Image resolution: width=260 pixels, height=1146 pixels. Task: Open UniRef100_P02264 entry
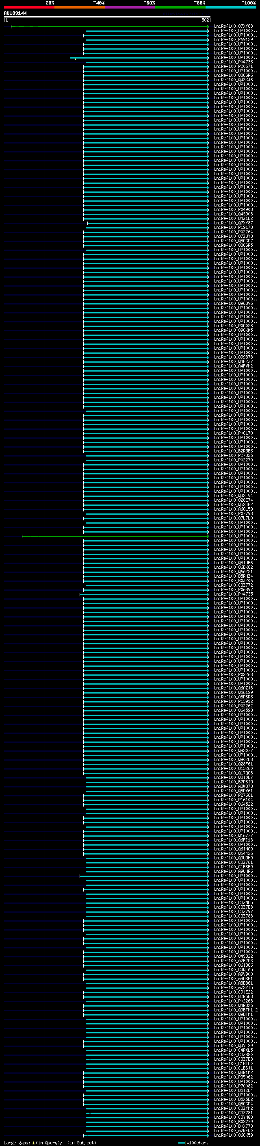pyautogui.click(x=233, y=232)
